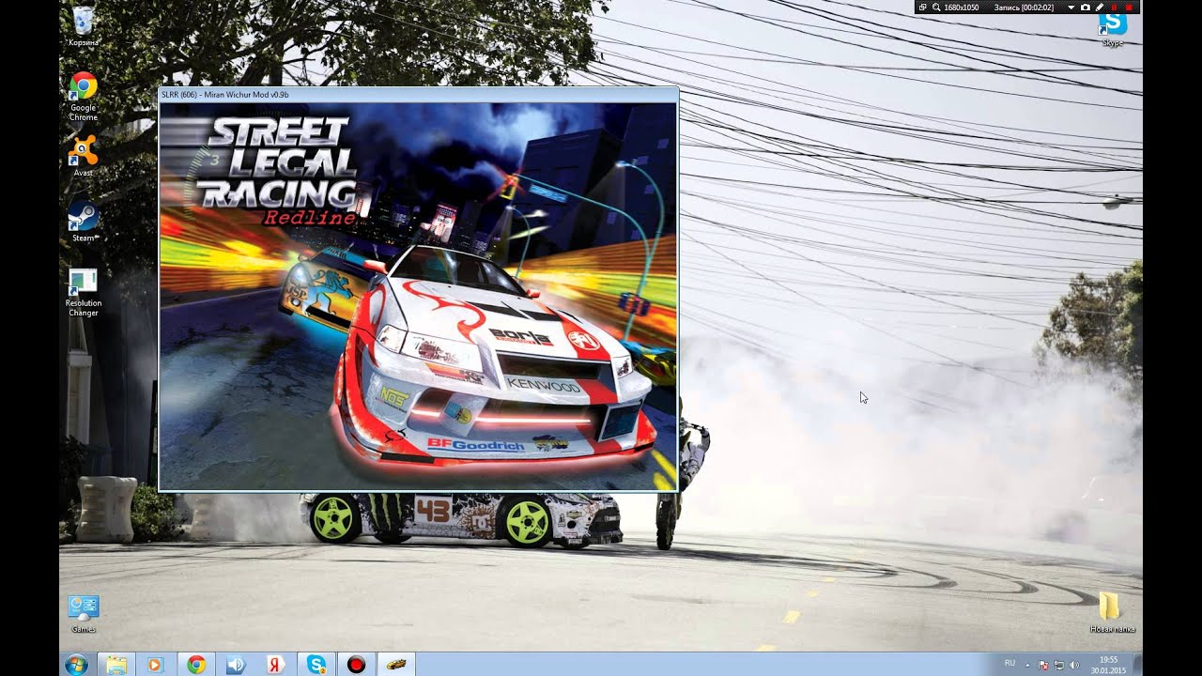Take a screenshot with the camera icon
This screenshot has height=676, width=1202.
pyautogui.click(x=1085, y=8)
